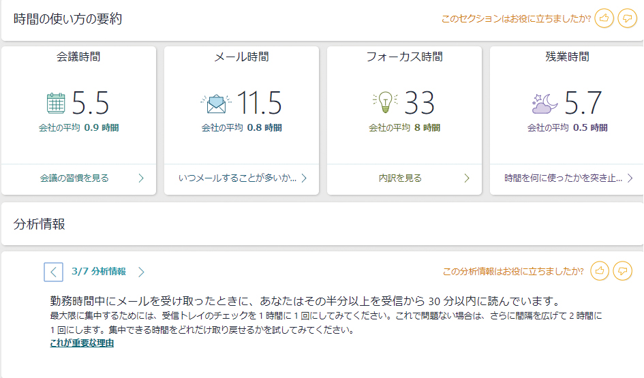The image size is (644, 378).
Task: Click the 分析情報 section heading
Action: point(39,224)
